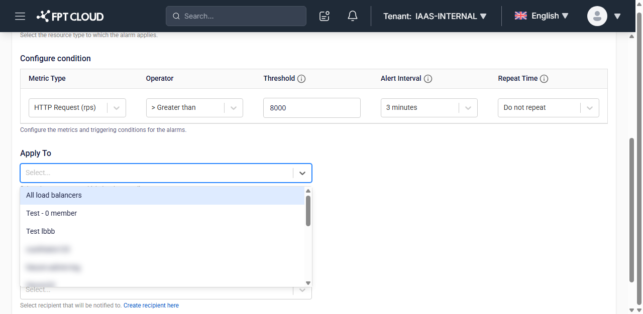Expand the user account menu arrow
This screenshot has height=314, width=643.
(617, 16)
